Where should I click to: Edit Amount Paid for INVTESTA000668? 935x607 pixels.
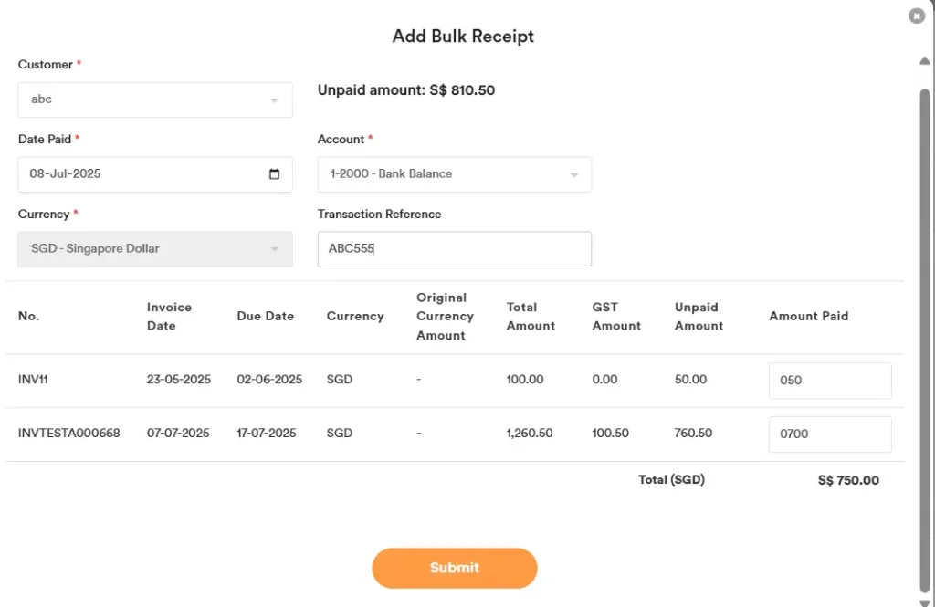click(x=830, y=434)
